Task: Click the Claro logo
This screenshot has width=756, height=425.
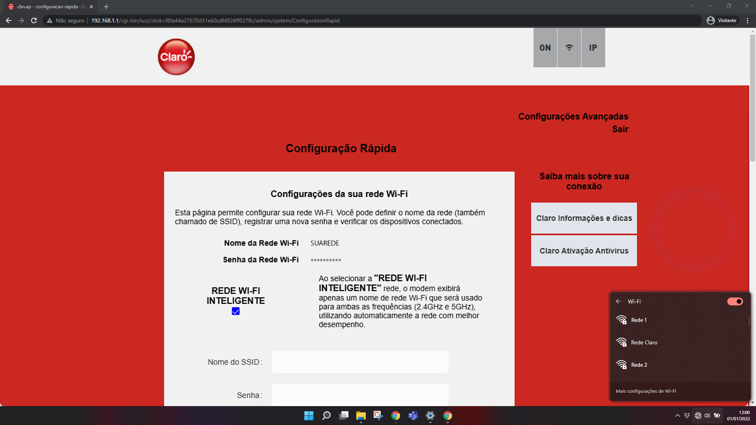Action: click(176, 57)
